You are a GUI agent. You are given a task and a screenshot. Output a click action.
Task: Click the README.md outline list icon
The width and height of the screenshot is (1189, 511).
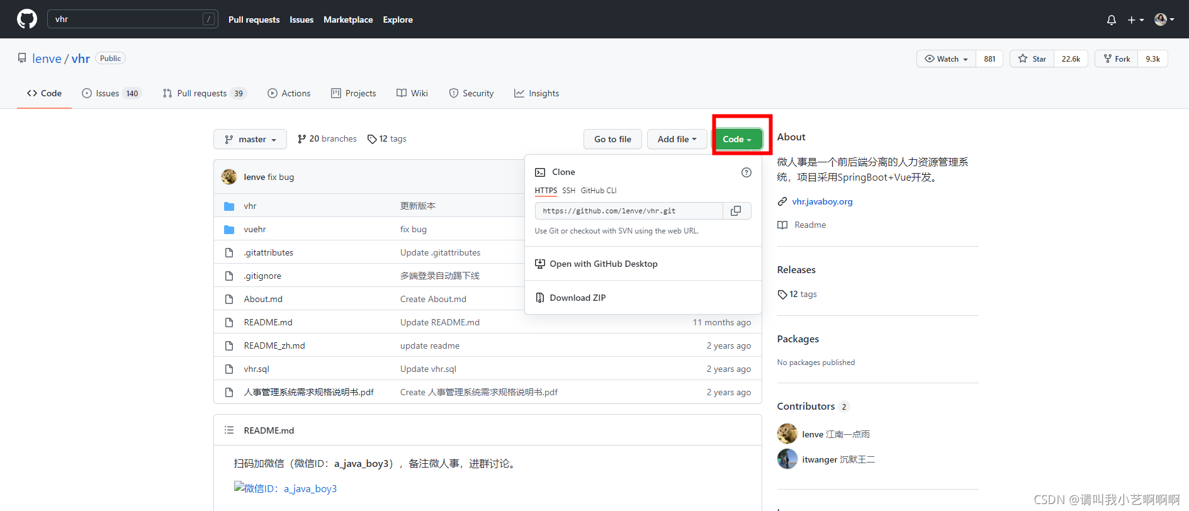tap(229, 430)
